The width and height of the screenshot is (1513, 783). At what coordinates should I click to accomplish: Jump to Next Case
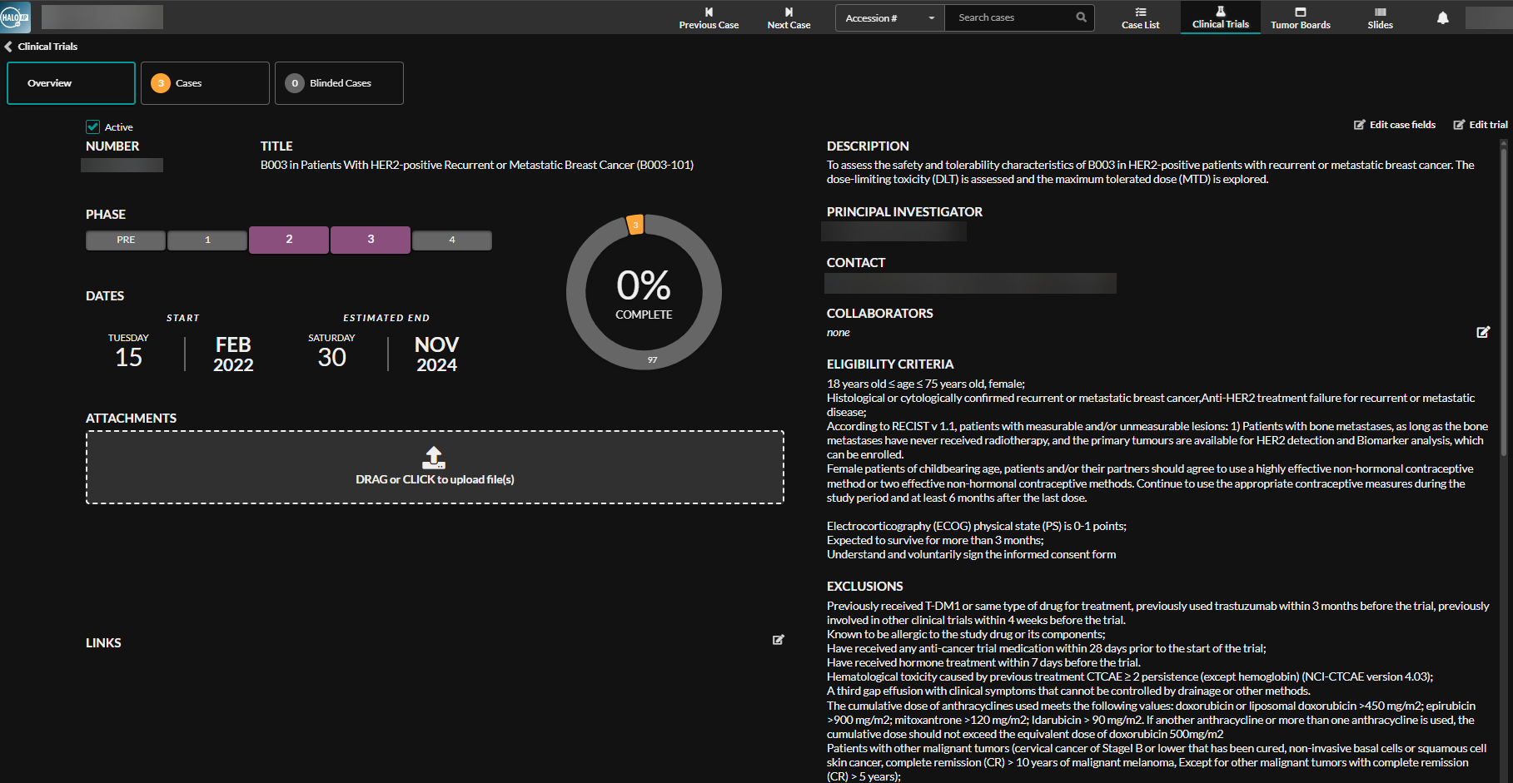(x=789, y=17)
